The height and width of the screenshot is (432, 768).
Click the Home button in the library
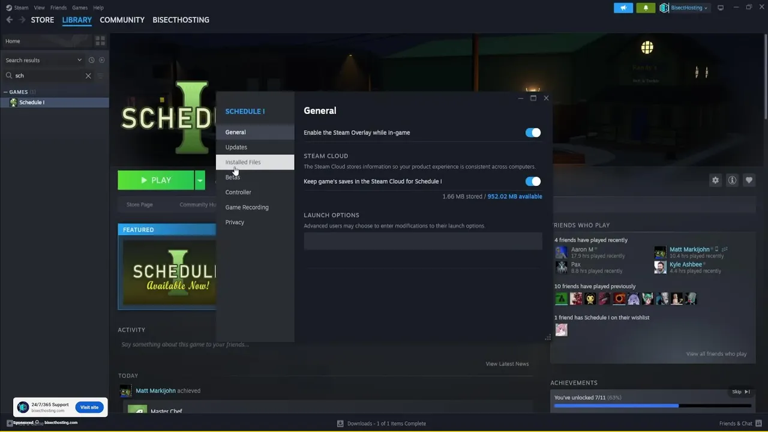[47, 41]
